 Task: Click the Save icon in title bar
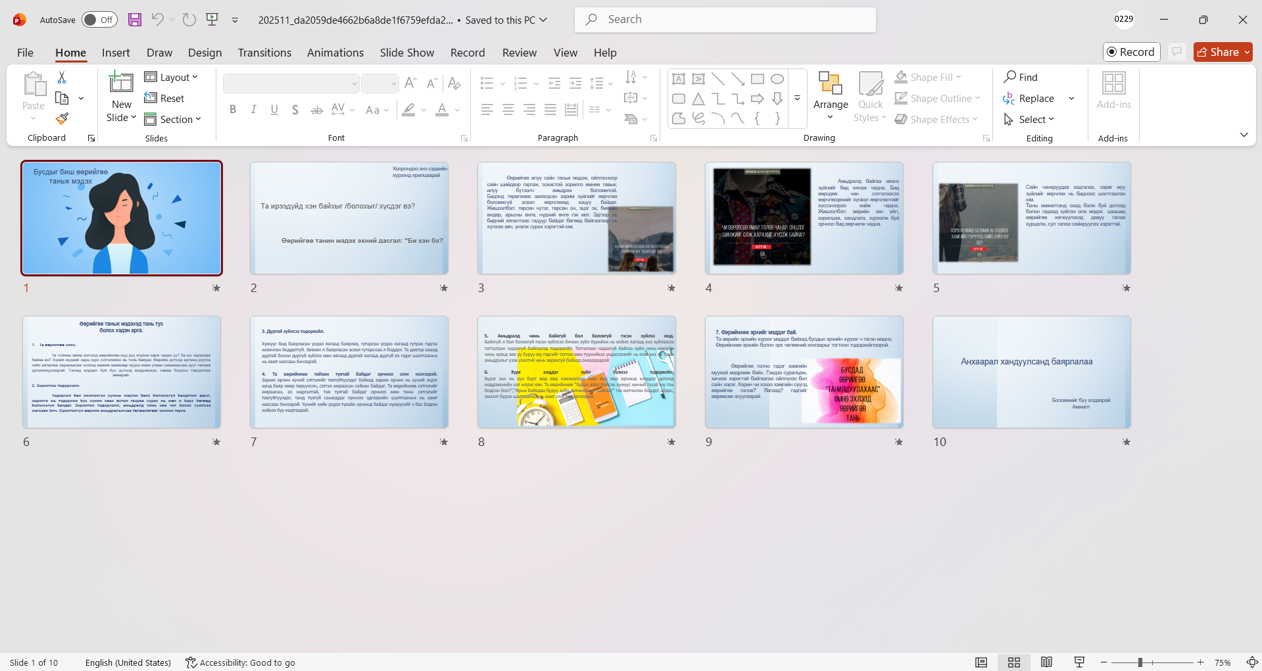pyautogui.click(x=135, y=20)
